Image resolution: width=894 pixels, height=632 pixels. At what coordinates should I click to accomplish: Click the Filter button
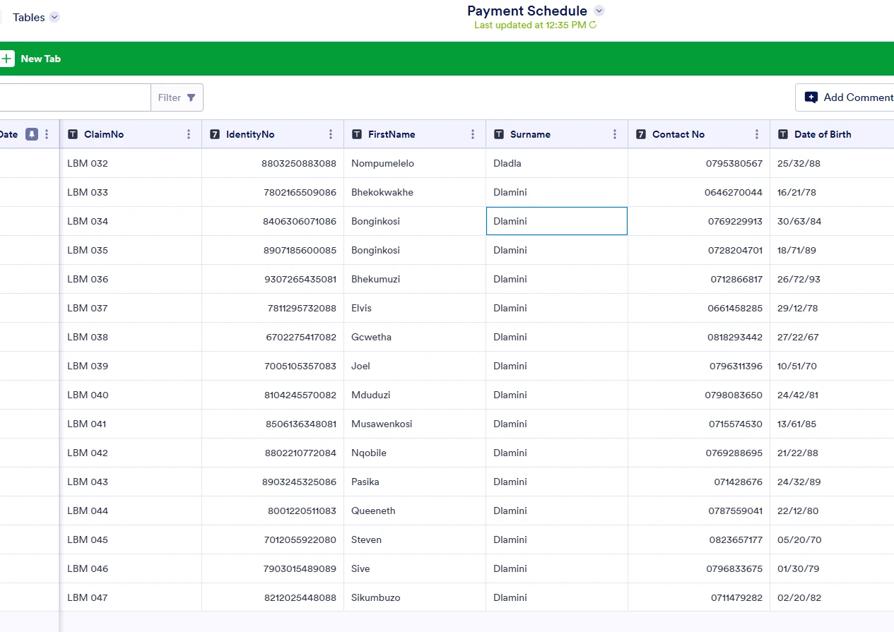177,97
